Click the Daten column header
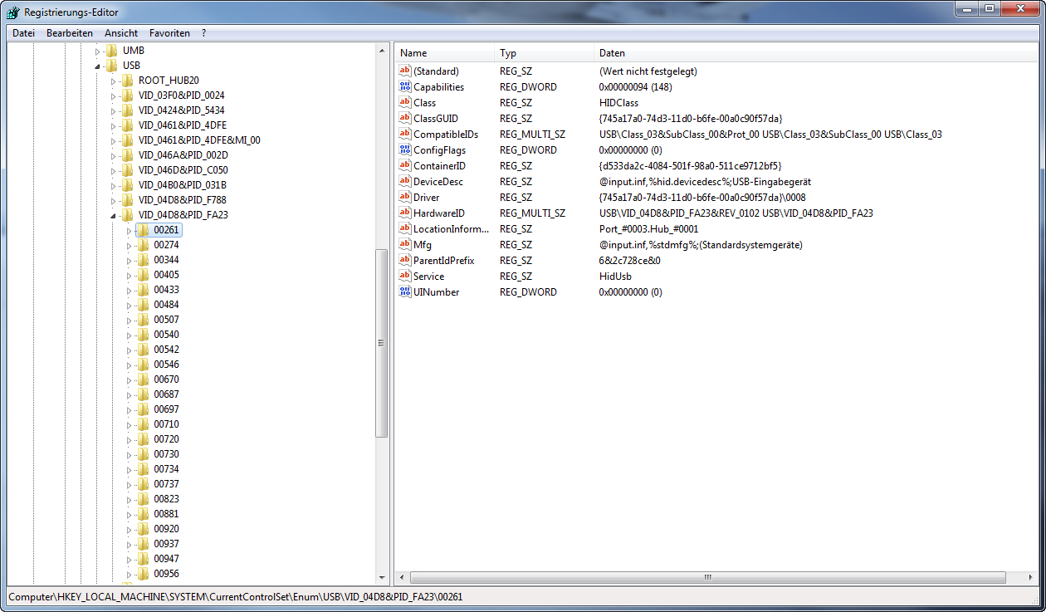This screenshot has width=1046, height=612. [x=818, y=53]
